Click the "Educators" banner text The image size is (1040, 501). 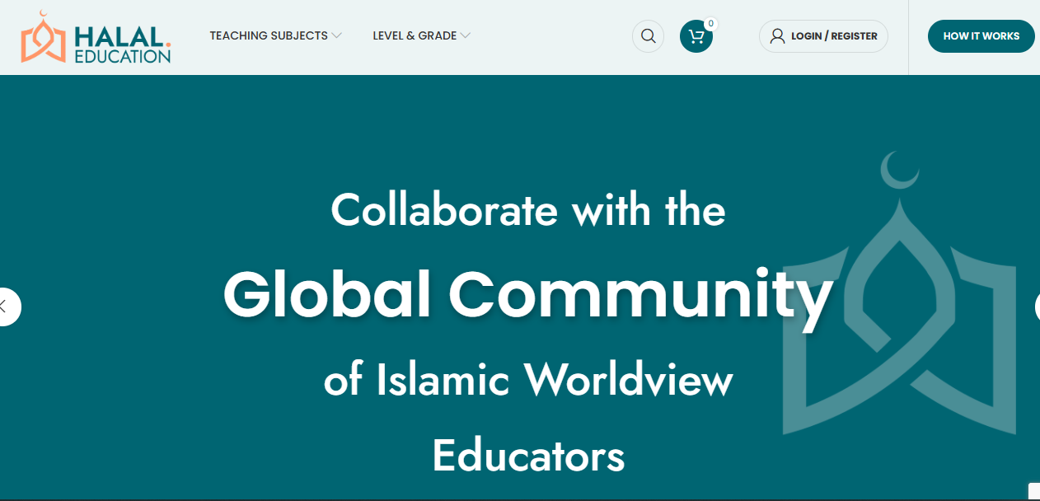pyautogui.click(x=527, y=455)
